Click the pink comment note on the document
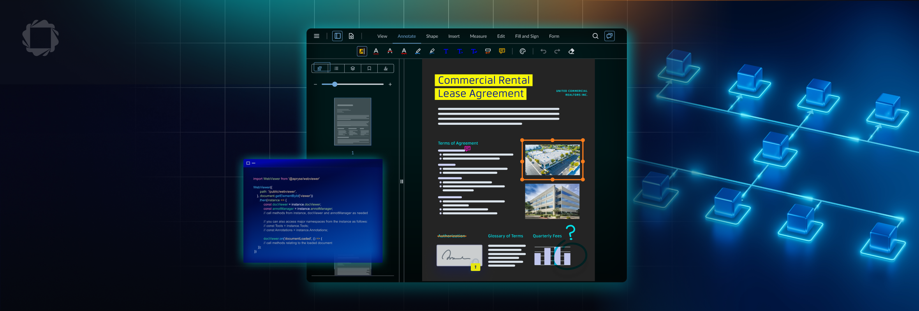Screen dimensions: 919x311 pos(468,149)
